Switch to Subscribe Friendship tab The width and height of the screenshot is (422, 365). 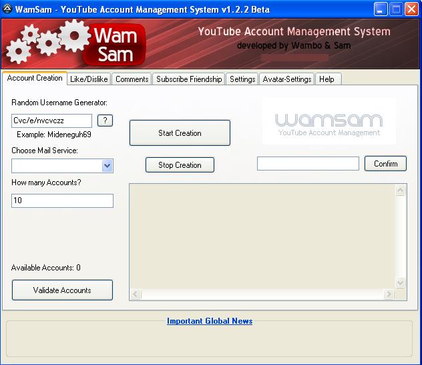coord(189,79)
